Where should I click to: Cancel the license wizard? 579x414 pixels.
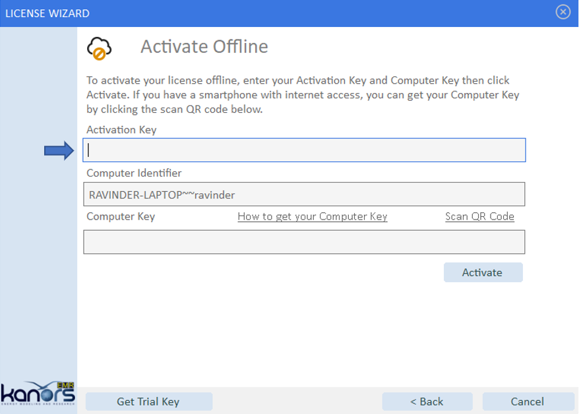(528, 401)
